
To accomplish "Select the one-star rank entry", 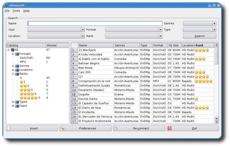I will coord(23,82).
